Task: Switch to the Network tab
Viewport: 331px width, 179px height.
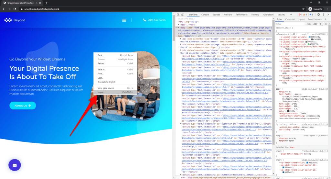Action: pyautogui.click(x=228, y=15)
